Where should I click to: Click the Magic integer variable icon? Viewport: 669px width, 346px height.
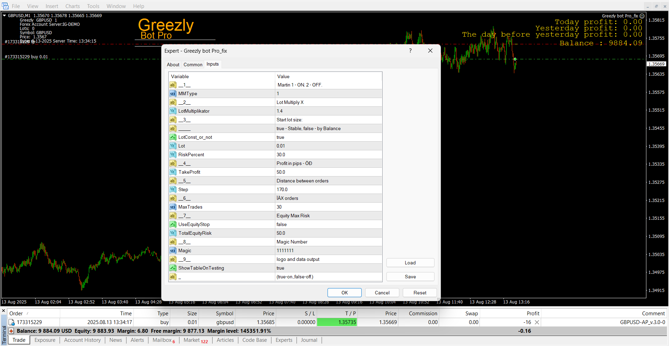tap(173, 250)
